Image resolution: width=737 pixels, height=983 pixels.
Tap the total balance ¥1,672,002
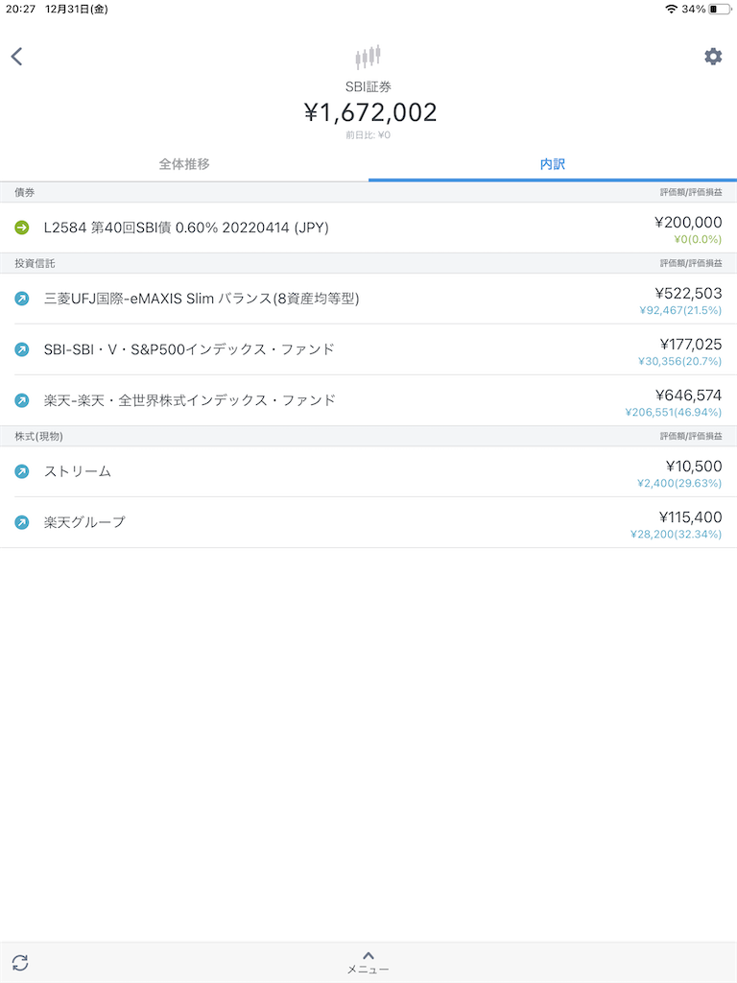370,113
